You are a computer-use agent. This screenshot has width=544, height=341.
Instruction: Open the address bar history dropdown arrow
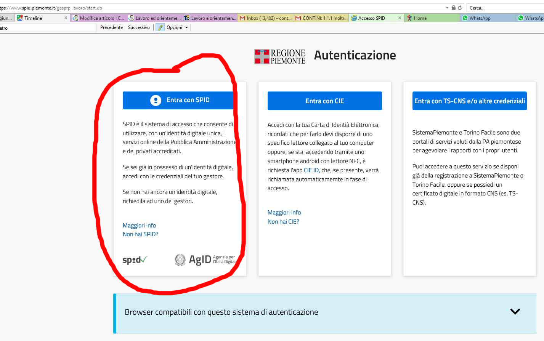tap(447, 8)
